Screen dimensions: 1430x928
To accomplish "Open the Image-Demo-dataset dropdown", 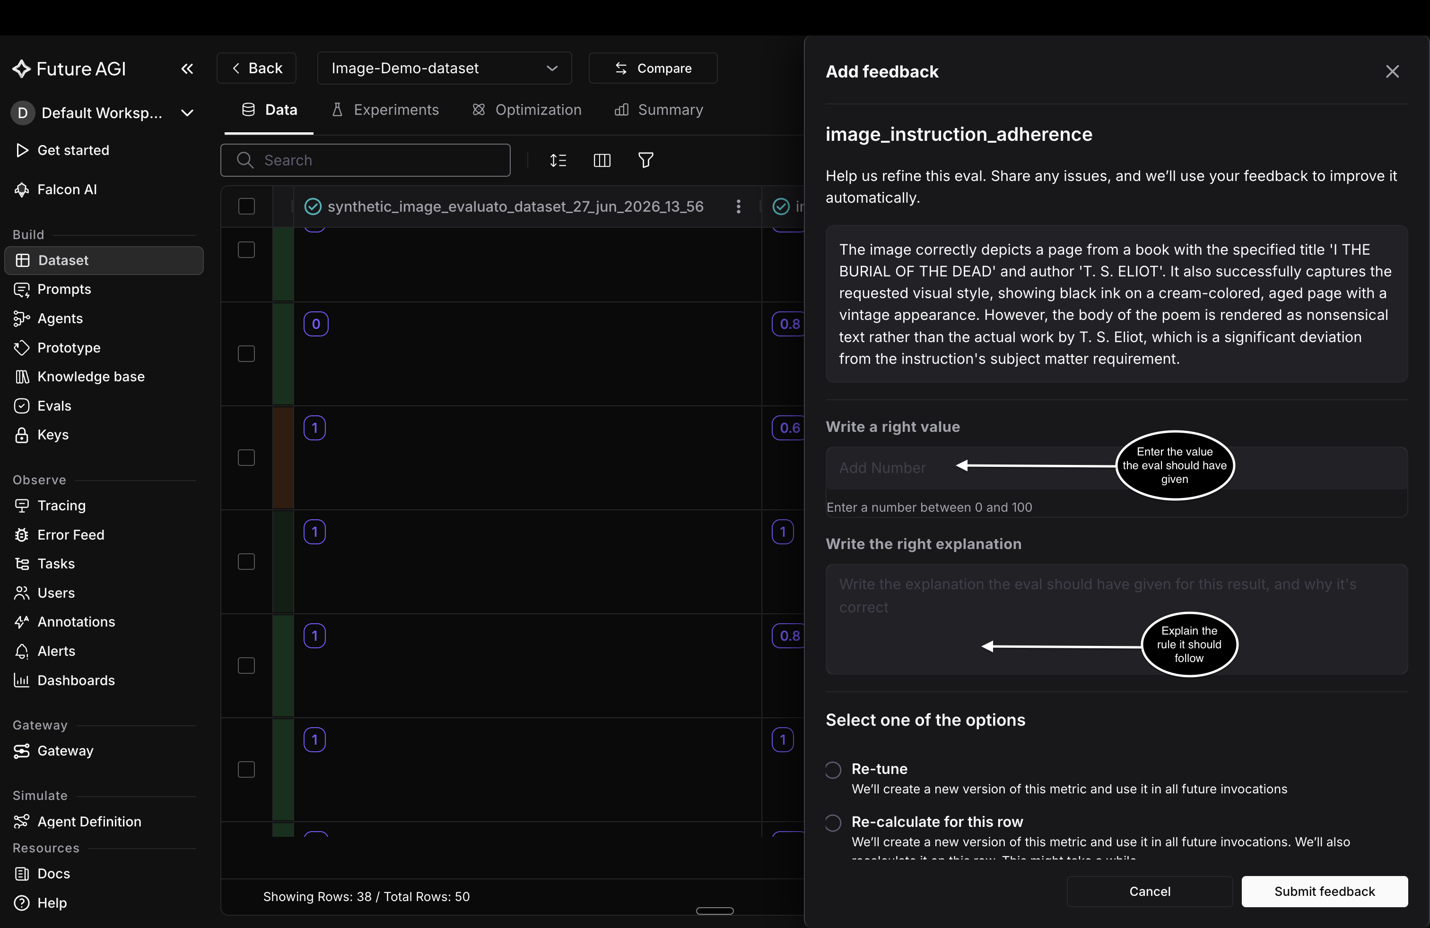I will 444,69.
